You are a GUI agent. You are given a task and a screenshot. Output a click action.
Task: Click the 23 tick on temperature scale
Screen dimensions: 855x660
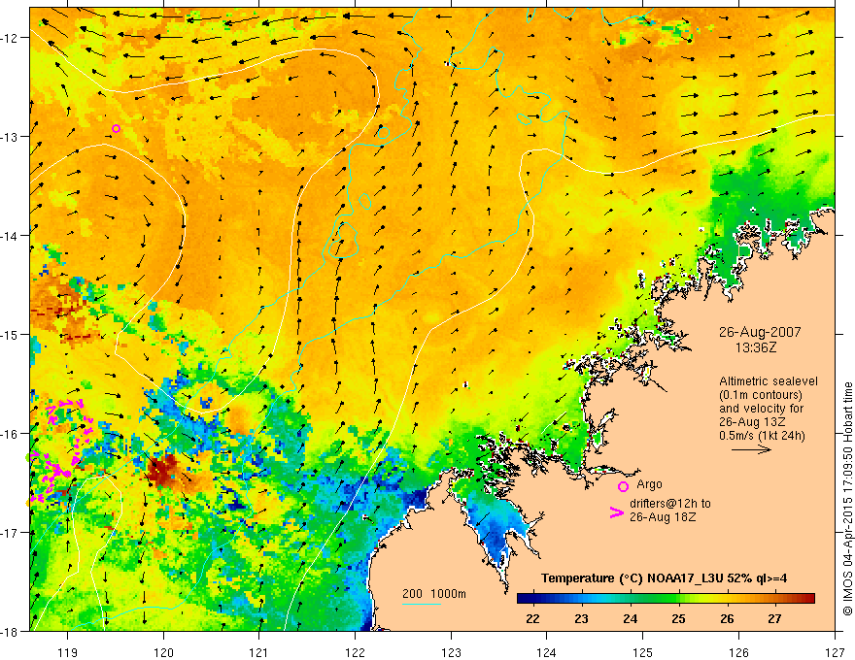click(x=581, y=618)
